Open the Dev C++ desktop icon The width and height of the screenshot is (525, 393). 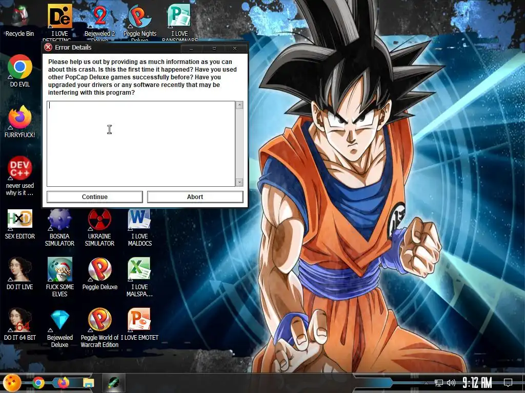(x=20, y=168)
